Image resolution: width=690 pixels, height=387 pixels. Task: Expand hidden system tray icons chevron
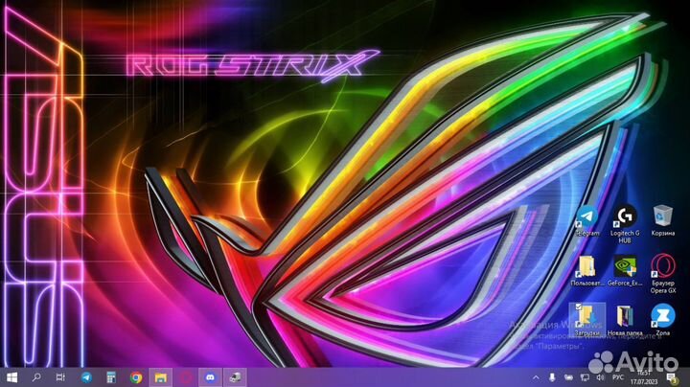coord(536,377)
